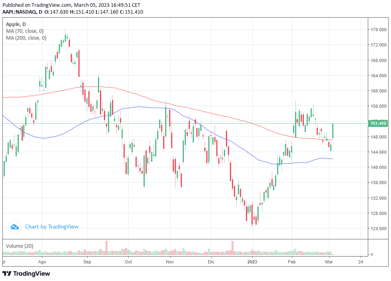Click the 168.000 price axis label
Viewport: 391px width, 281px height.
[379, 60]
